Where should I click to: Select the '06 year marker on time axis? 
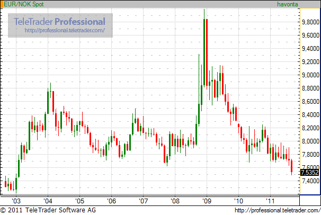tap(111, 201)
